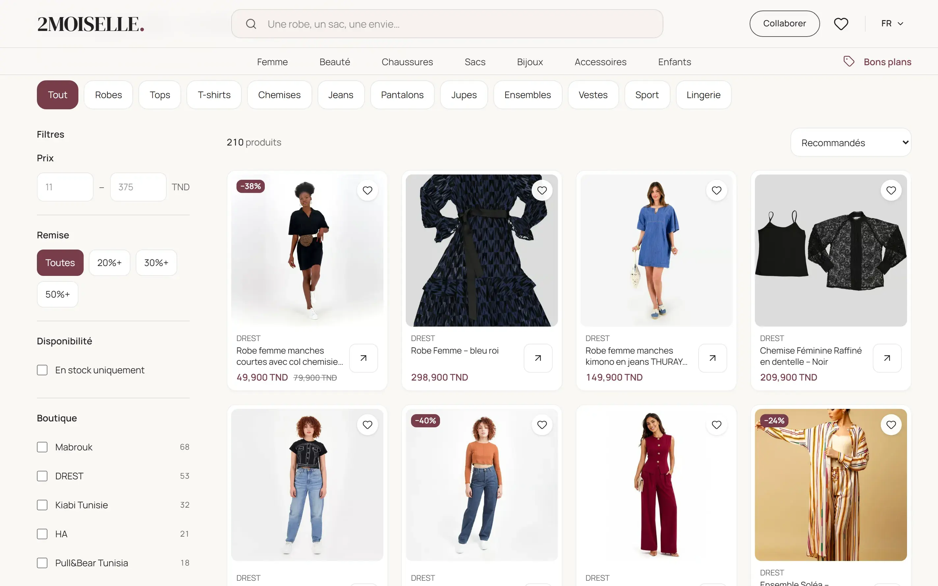Select the Lingerie filter tab

point(703,95)
